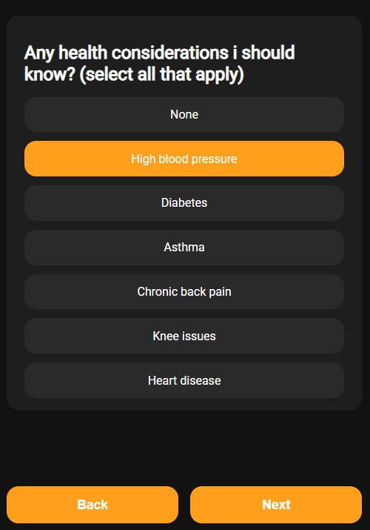Image resolution: width=370 pixels, height=530 pixels.
Task: Choose Asthma as a health condition
Action: pos(184,247)
